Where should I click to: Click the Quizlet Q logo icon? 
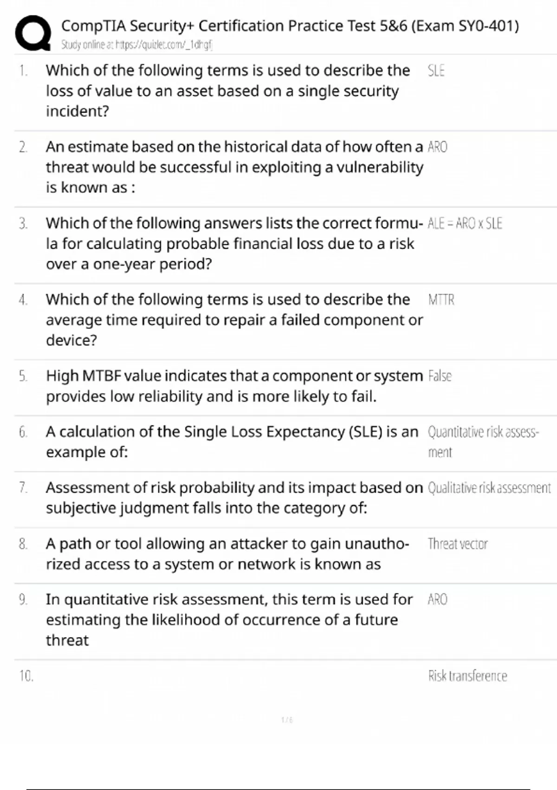coord(32,33)
